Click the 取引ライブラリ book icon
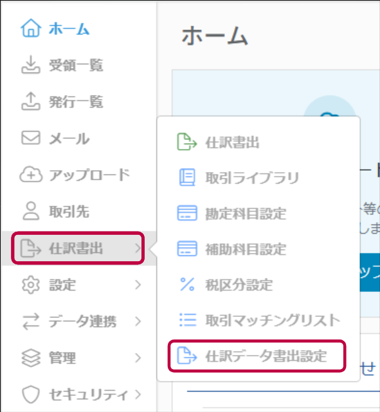This screenshot has width=380, height=412. tap(187, 177)
